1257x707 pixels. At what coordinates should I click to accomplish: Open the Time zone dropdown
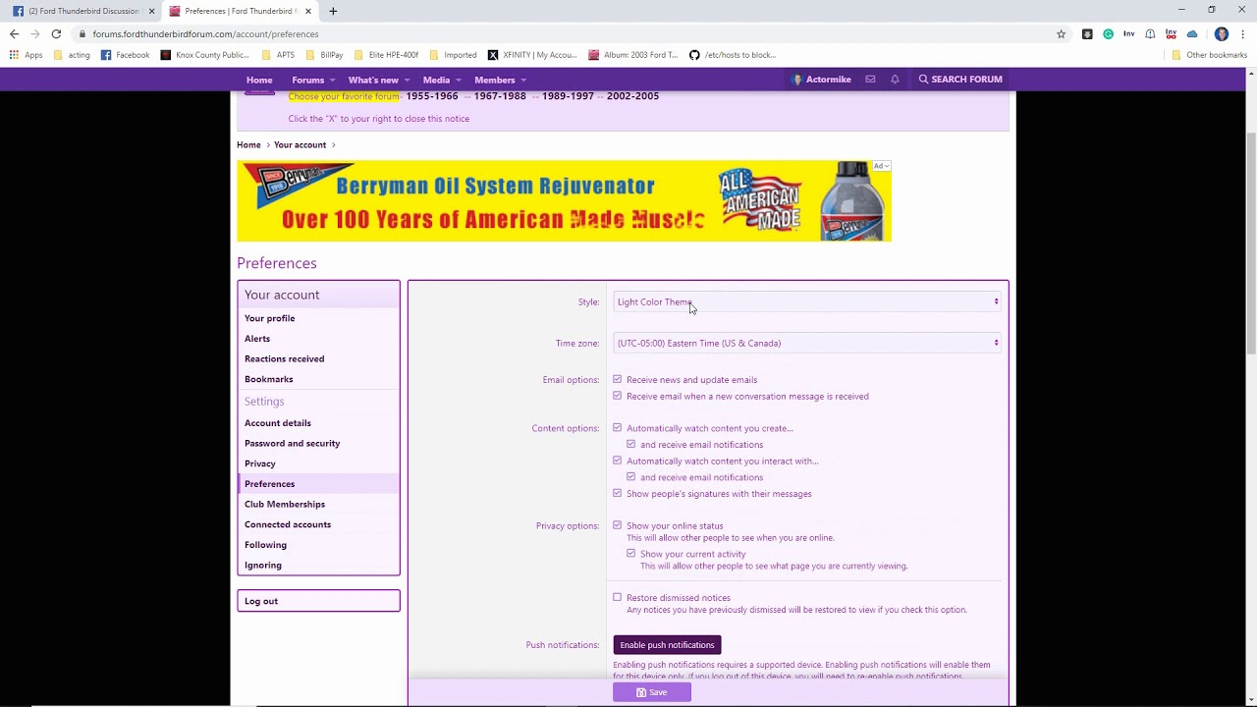coord(807,343)
